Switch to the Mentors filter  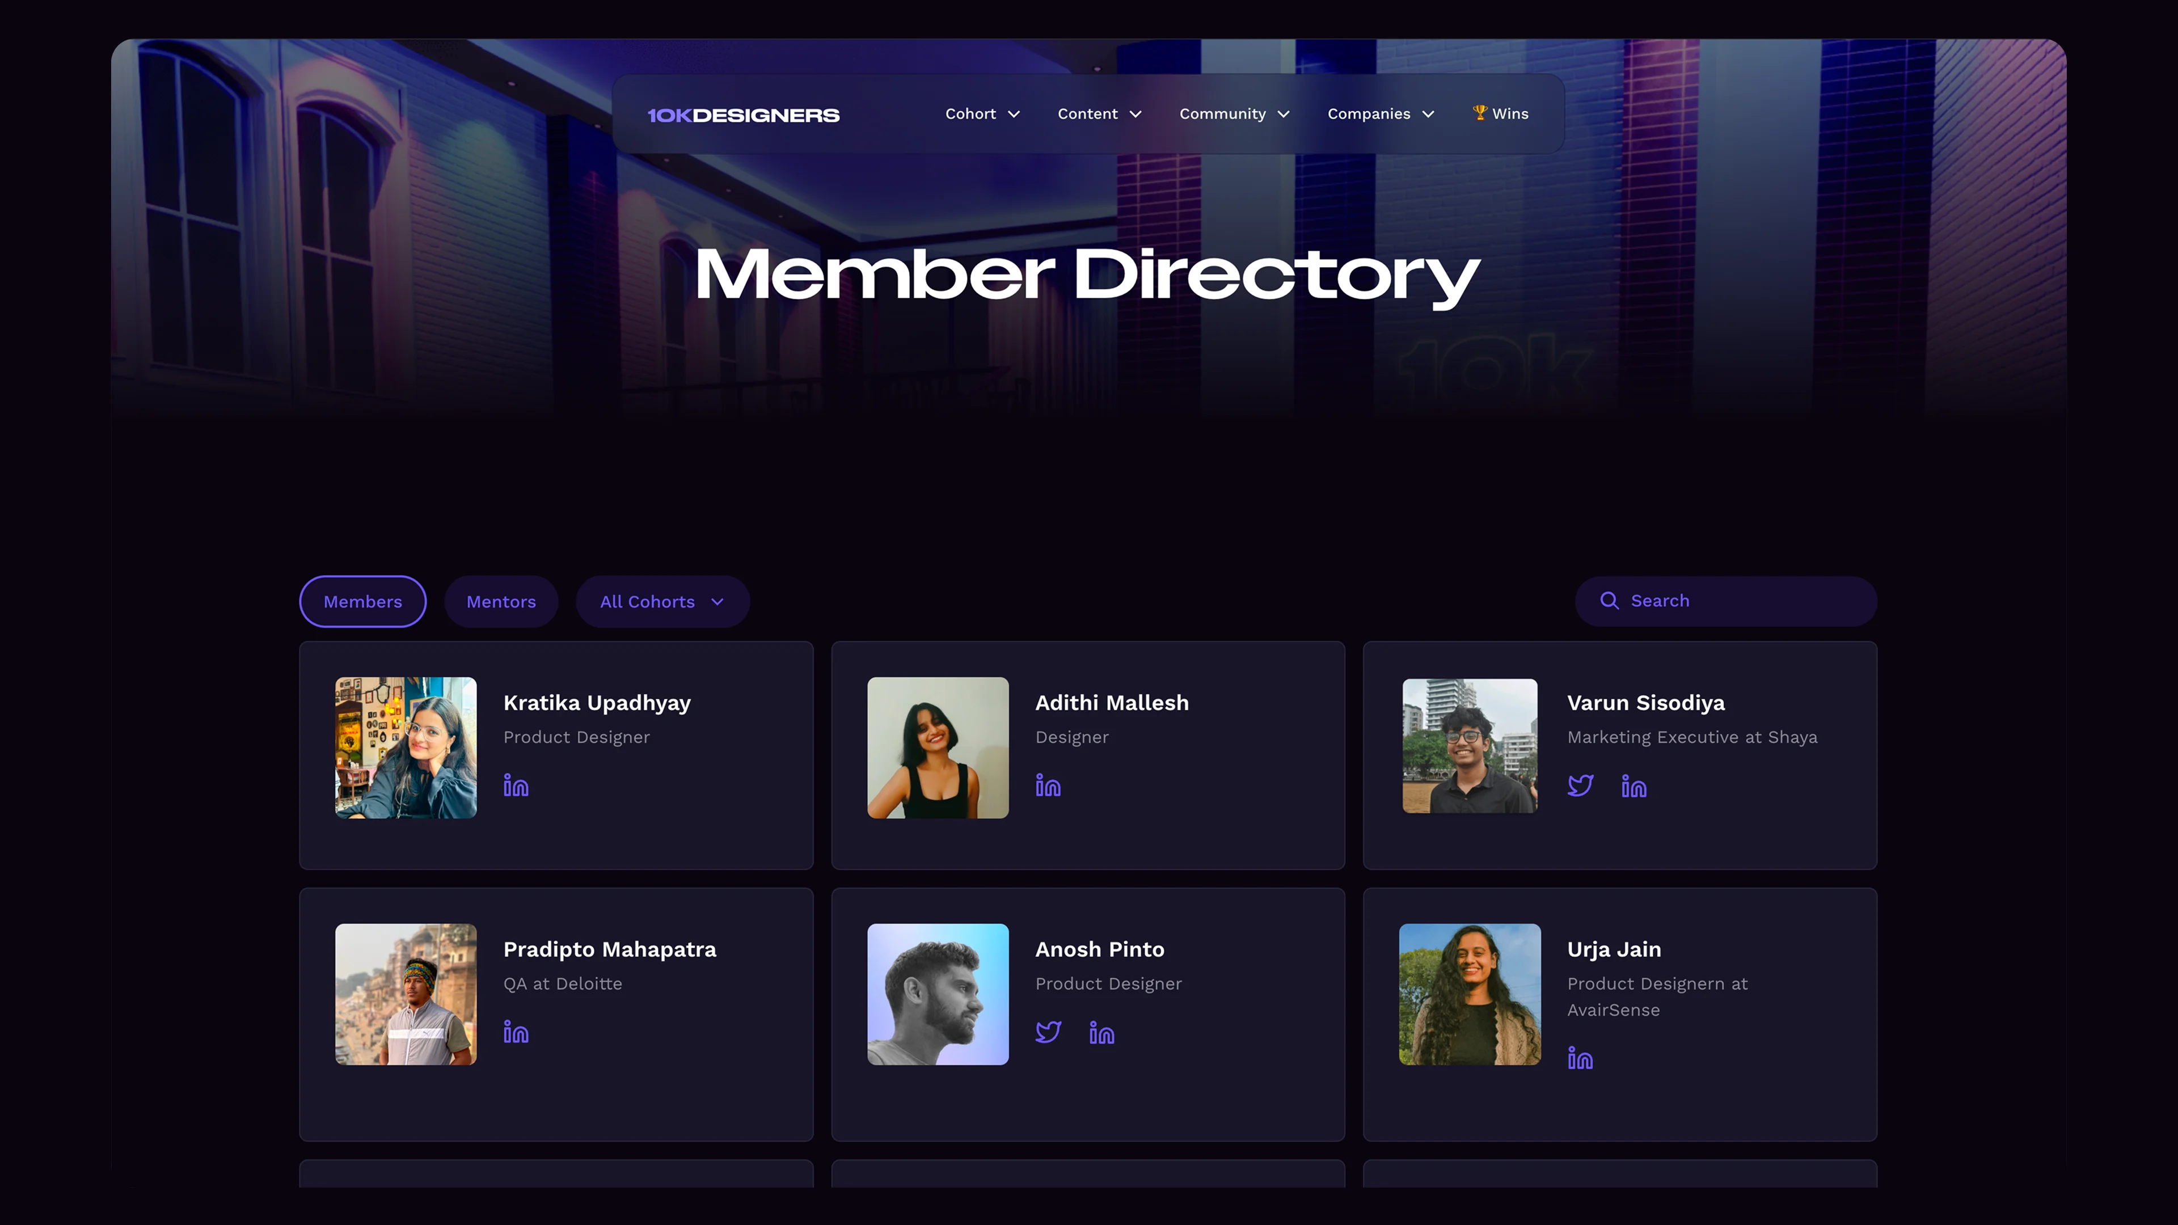click(x=500, y=602)
